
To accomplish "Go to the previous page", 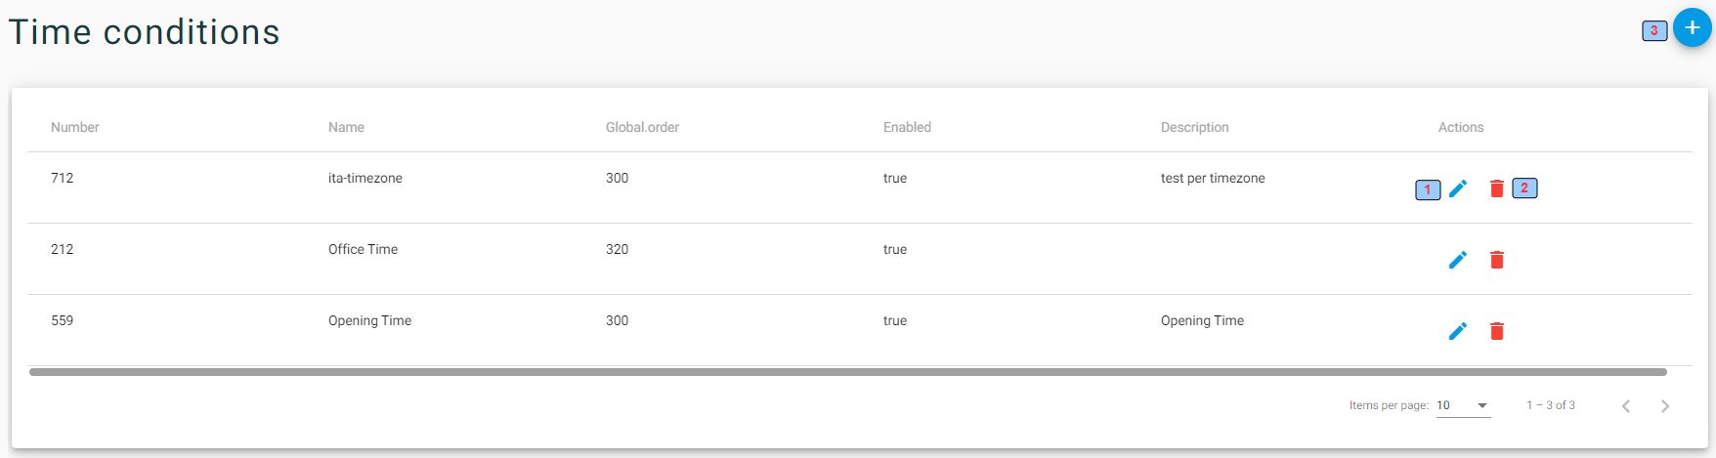I will point(1626,406).
